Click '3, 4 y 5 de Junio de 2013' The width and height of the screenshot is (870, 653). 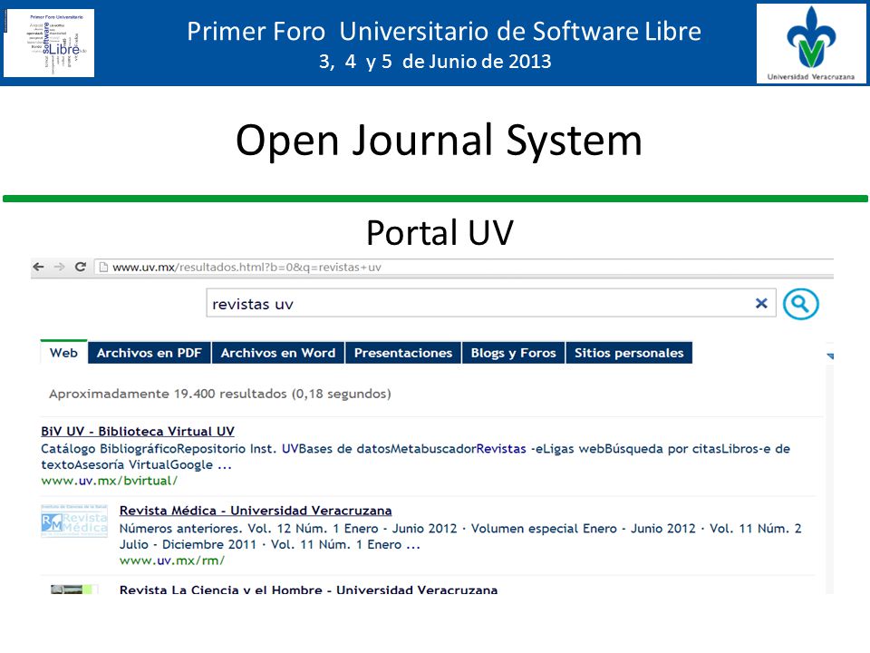click(x=435, y=61)
